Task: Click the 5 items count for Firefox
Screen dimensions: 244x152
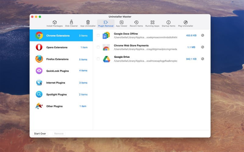Action: [x=83, y=59]
